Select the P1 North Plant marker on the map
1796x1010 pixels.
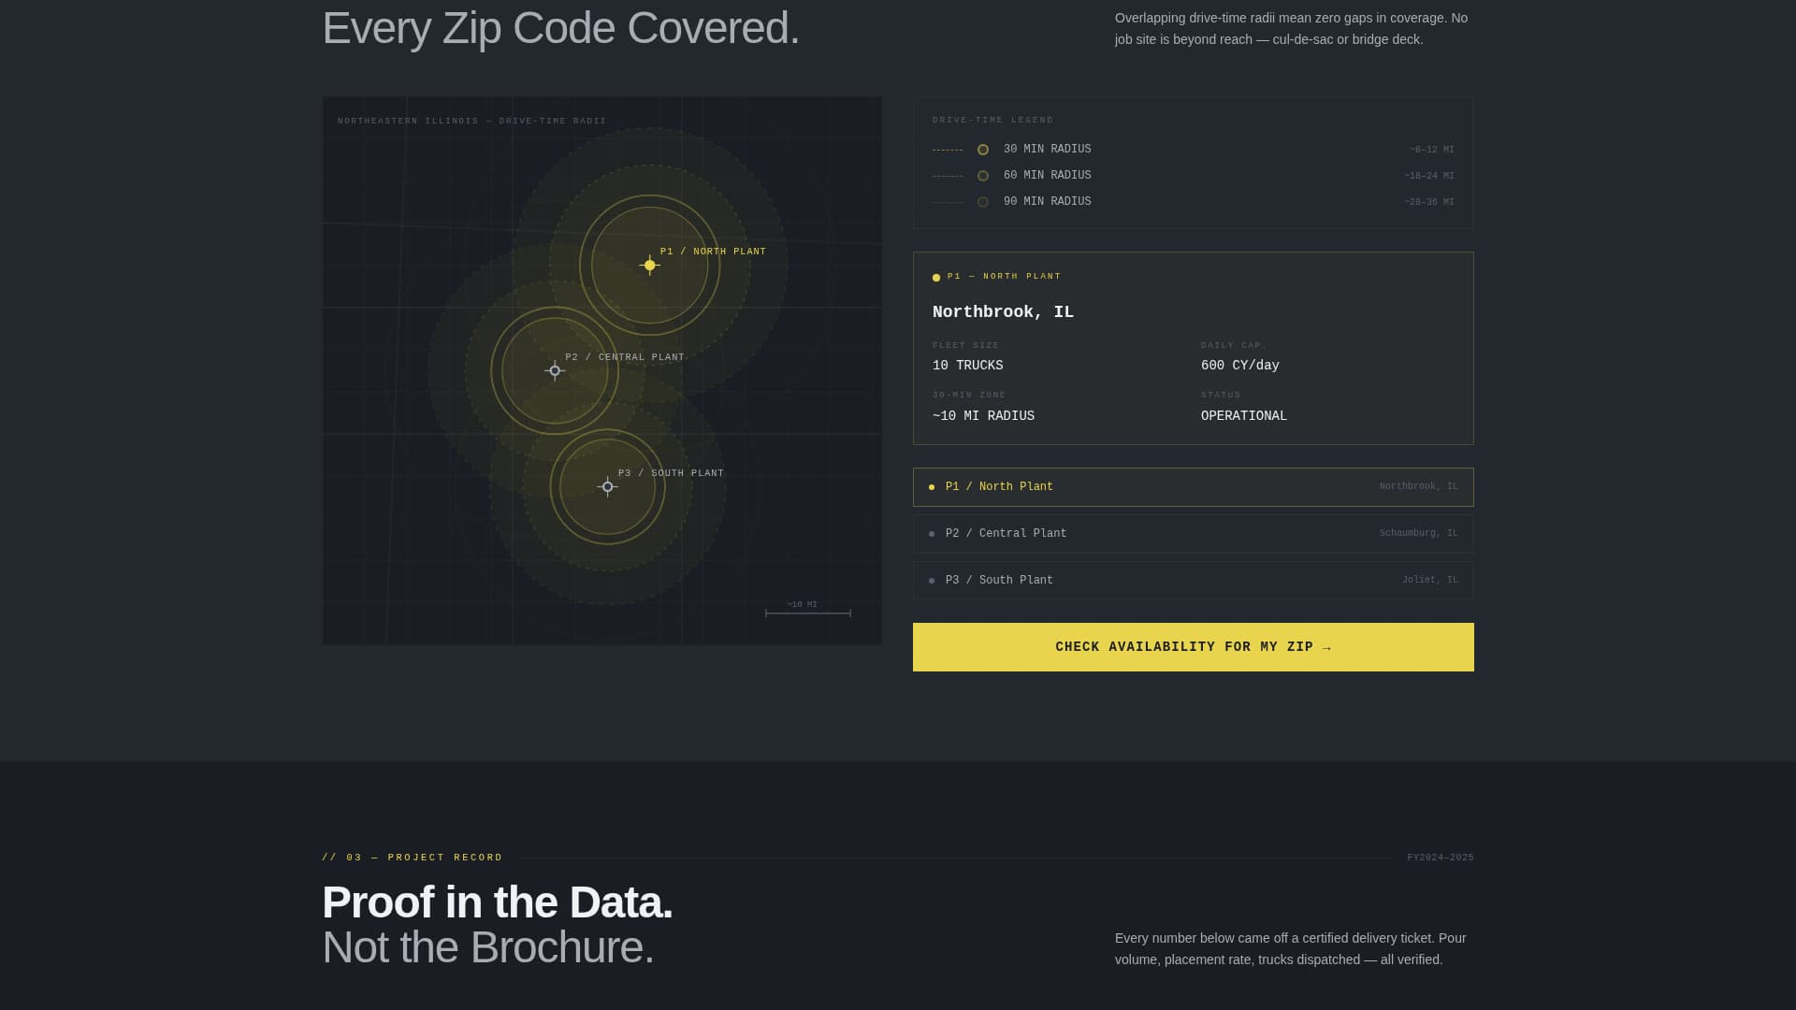pyautogui.click(x=649, y=265)
